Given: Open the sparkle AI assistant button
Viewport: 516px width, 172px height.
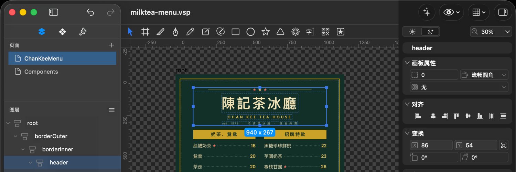Looking at the screenshot, I should click(x=427, y=12).
